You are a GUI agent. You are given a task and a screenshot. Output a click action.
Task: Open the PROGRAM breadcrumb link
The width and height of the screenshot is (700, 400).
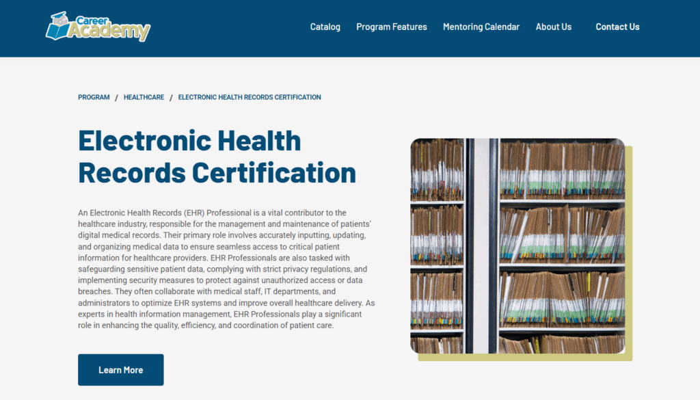(94, 97)
